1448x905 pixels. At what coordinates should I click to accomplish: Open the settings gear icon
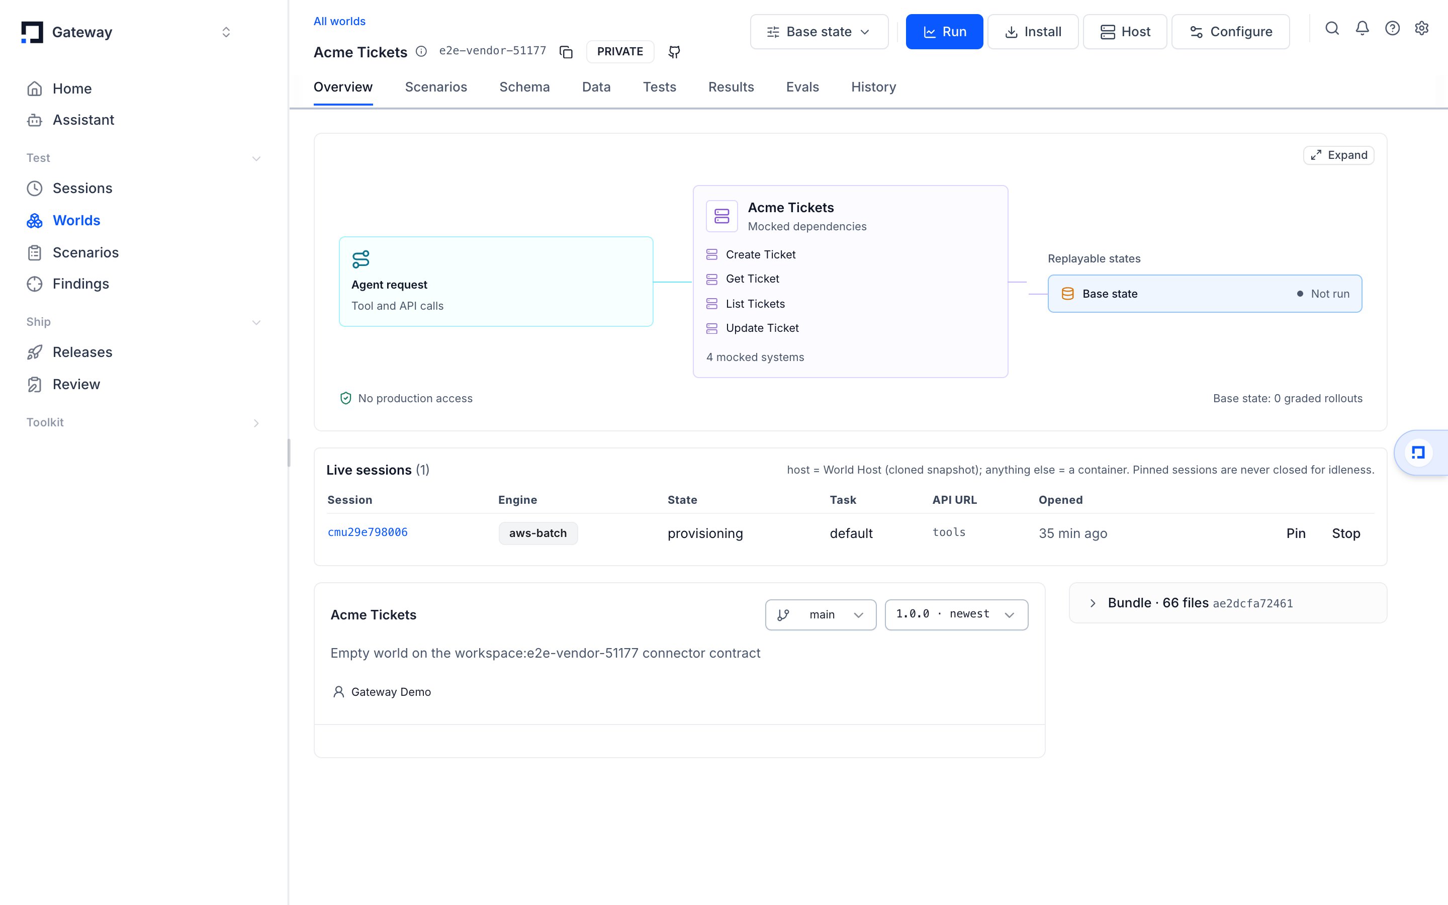1422,29
